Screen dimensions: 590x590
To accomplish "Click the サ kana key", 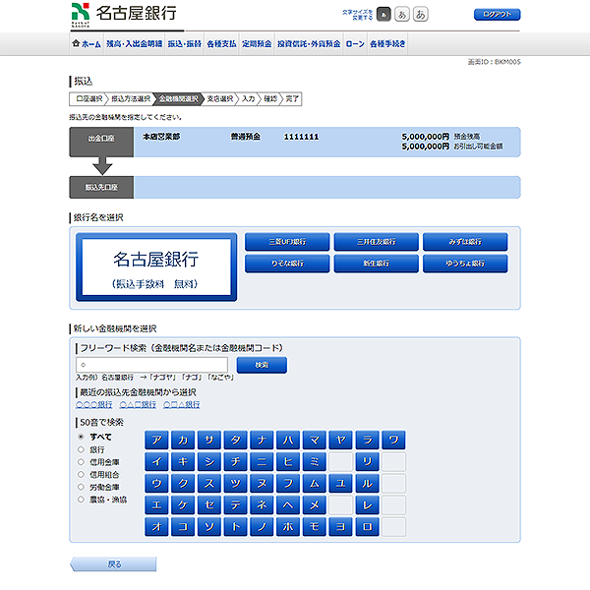I will click(209, 440).
